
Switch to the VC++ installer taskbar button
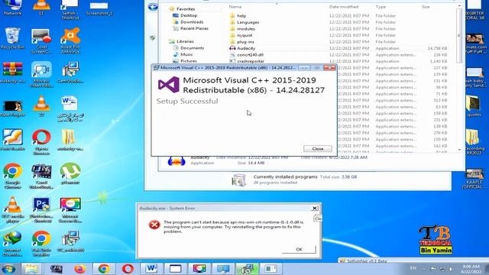(x=247, y=269)
